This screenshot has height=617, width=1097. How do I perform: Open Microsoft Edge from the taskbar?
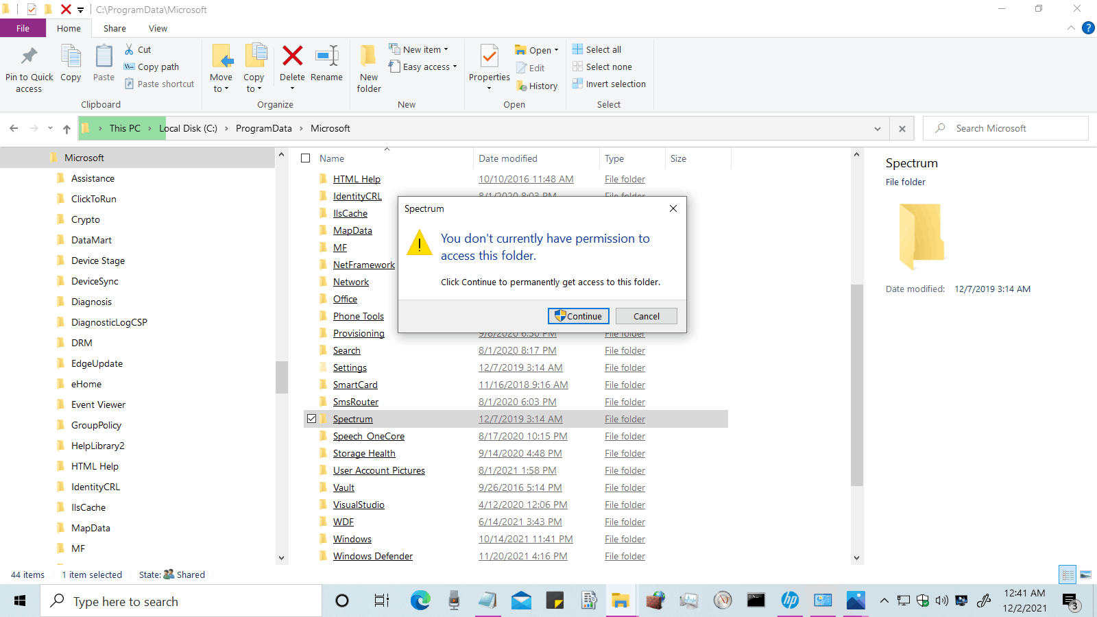click(x=420, y=601)
